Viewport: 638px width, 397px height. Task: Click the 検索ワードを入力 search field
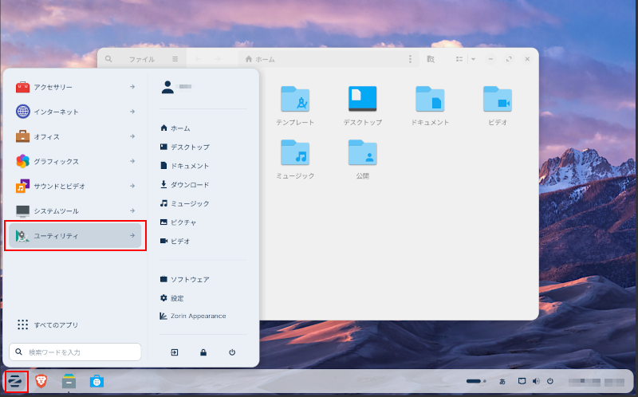tap(76, 352)
